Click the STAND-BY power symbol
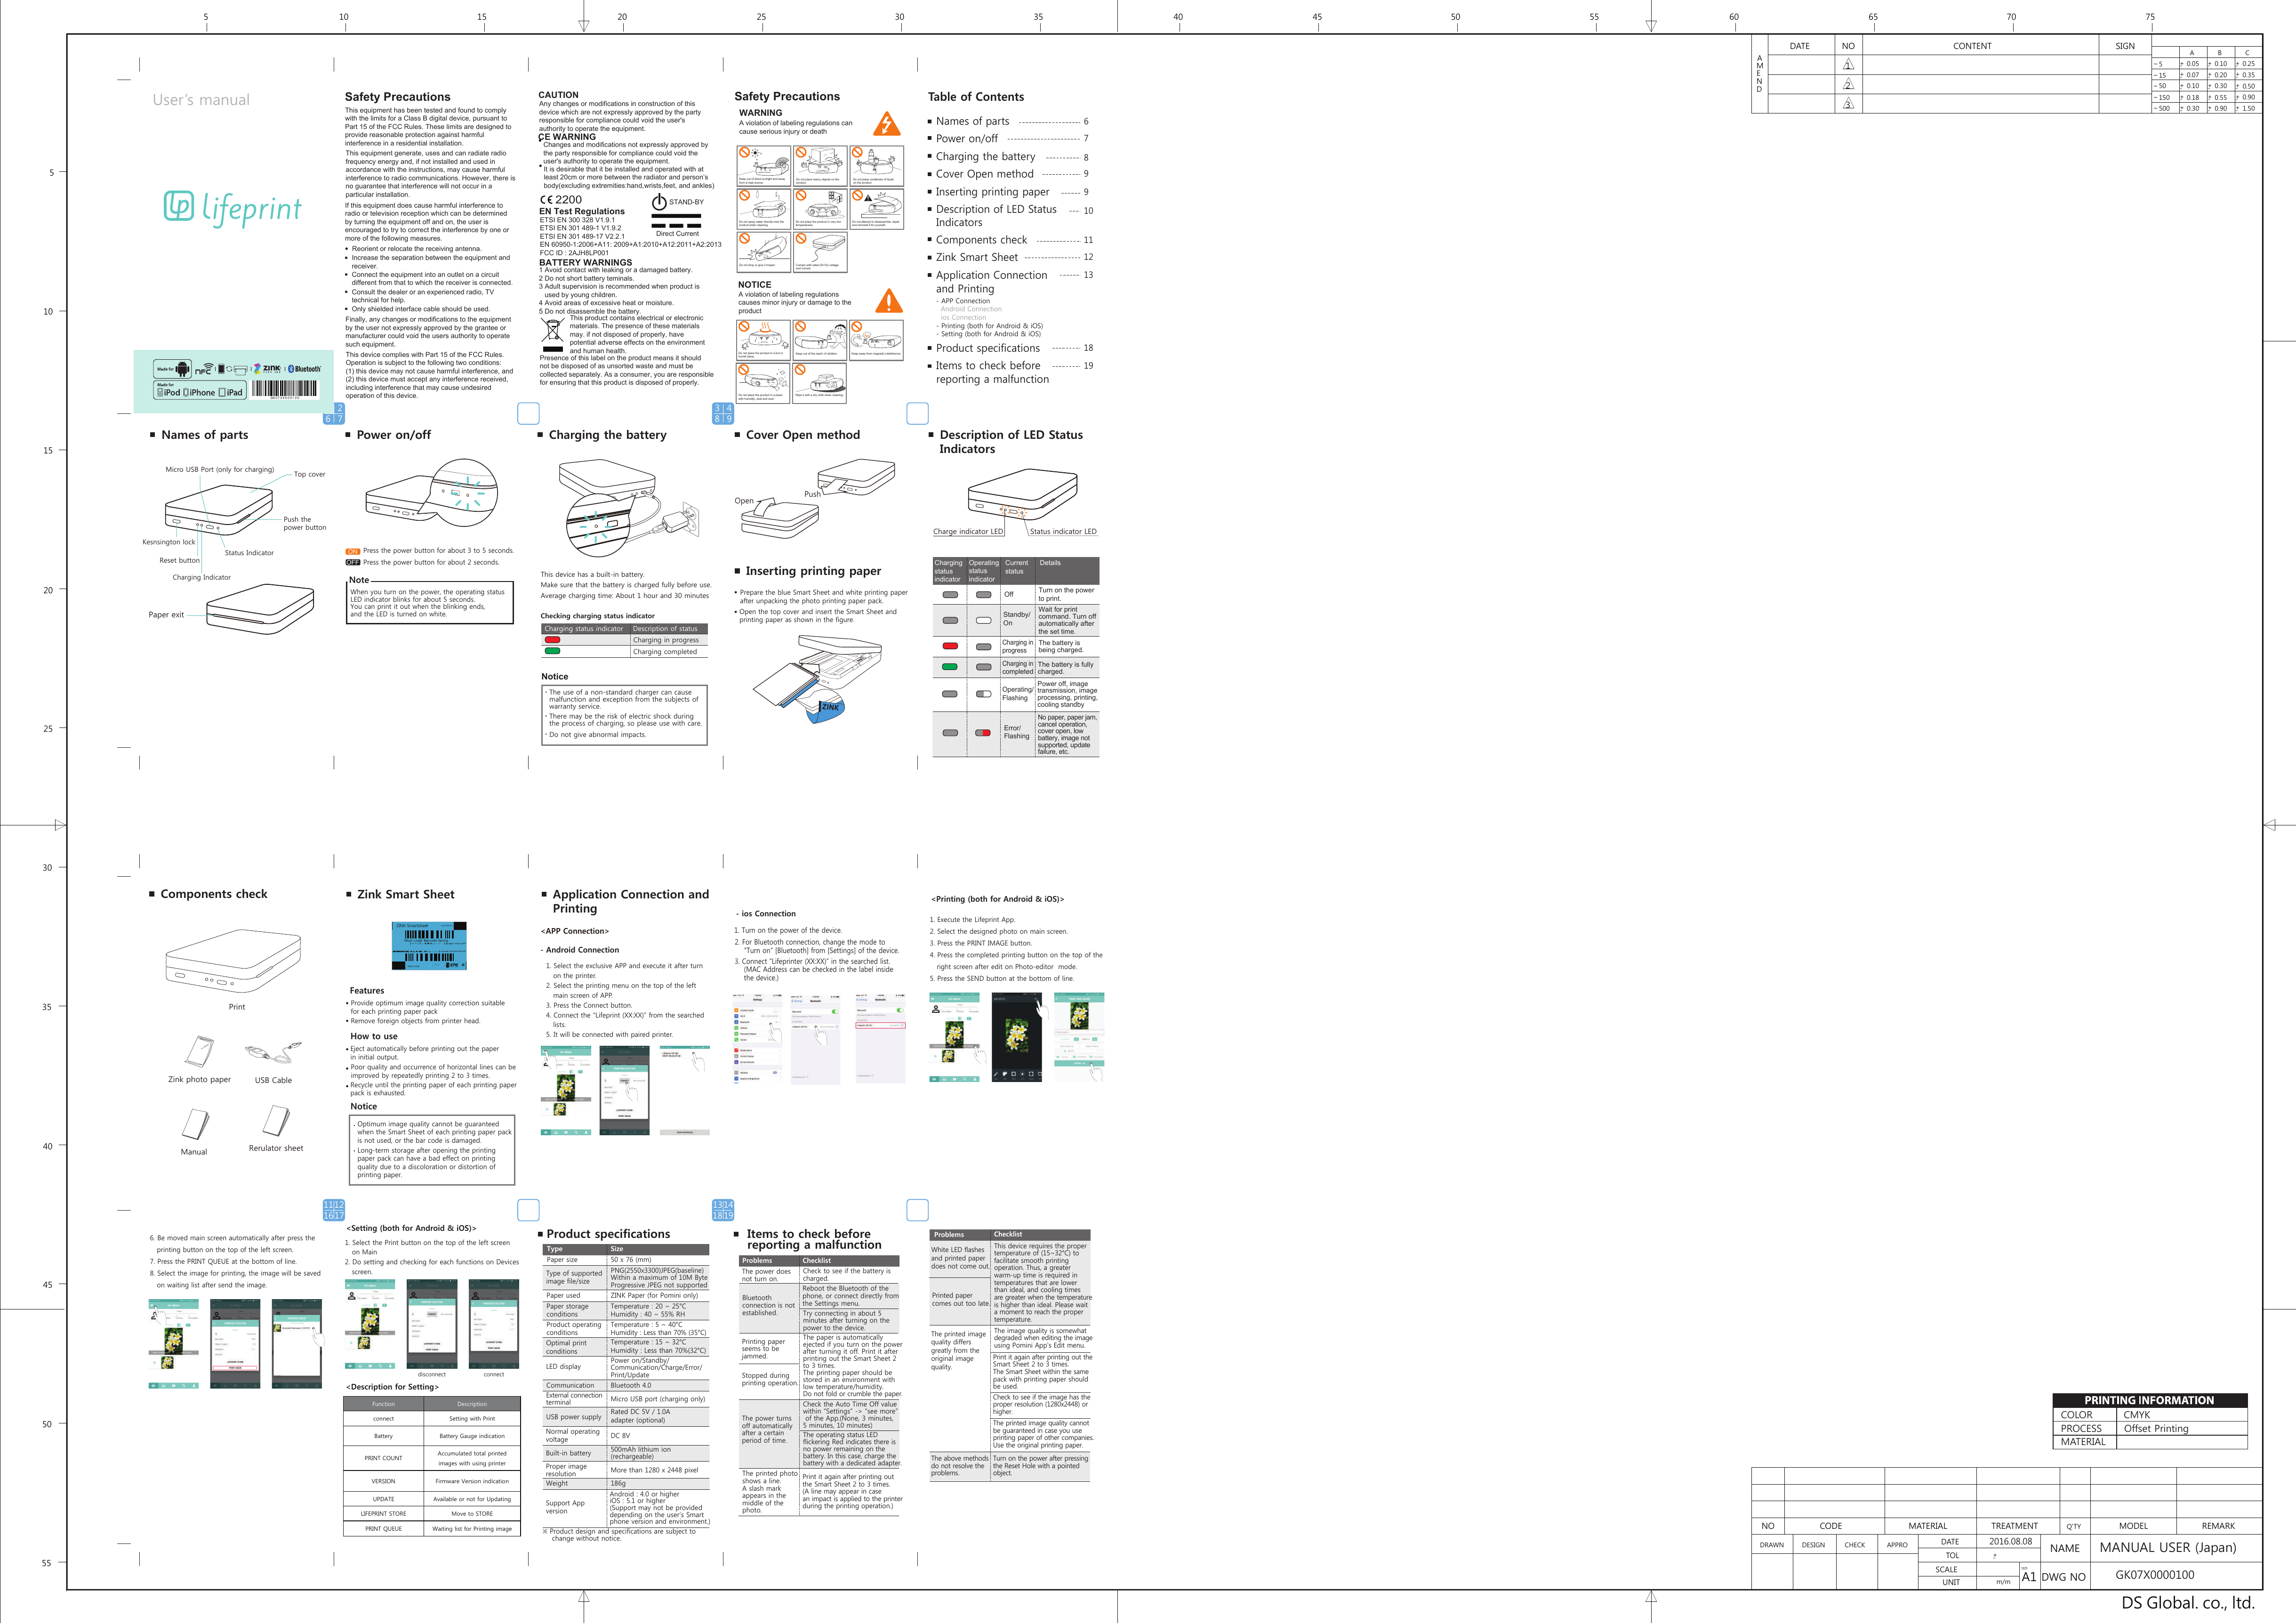2296x1624 pixels. pyautogui.click(x=659, y=202)
